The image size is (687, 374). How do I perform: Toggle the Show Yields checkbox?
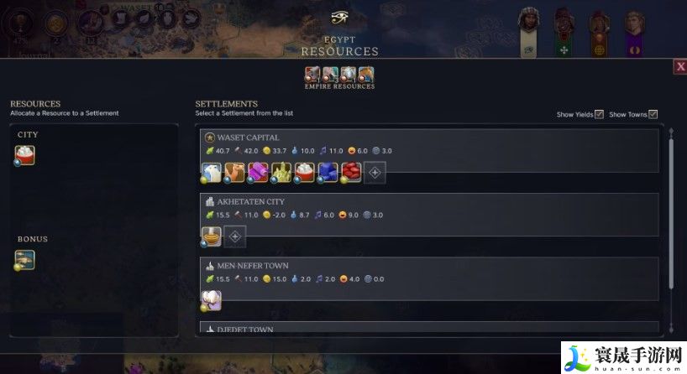[600, 114]
